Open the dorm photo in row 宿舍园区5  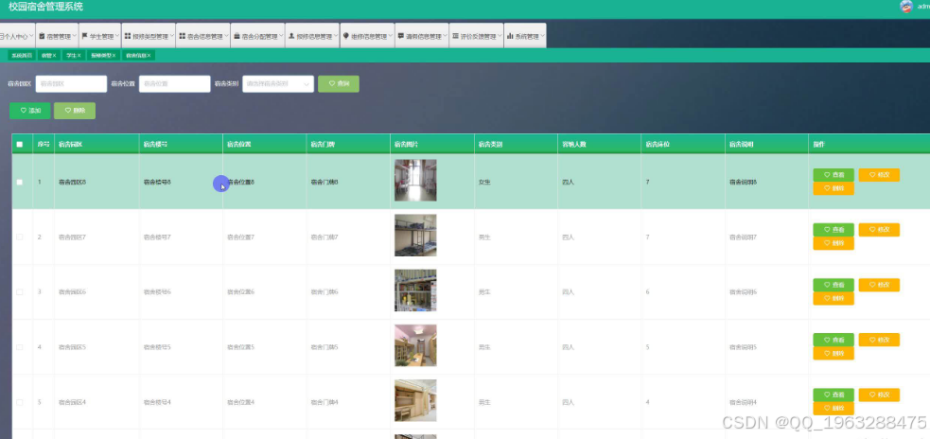click(x=415, y=345)
